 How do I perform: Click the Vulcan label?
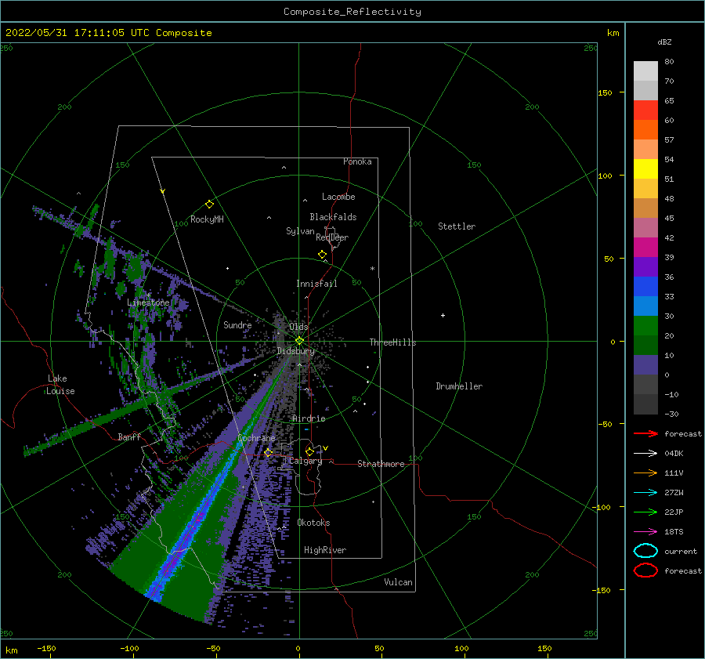398,582
